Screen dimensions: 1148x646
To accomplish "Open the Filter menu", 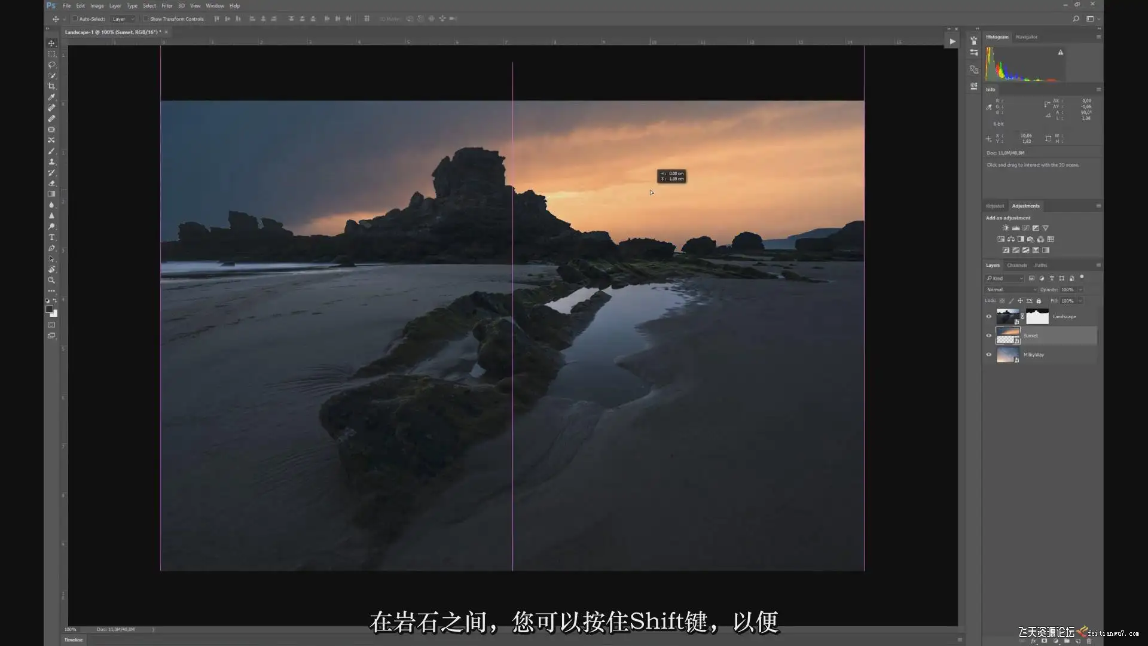I will 167,6.
